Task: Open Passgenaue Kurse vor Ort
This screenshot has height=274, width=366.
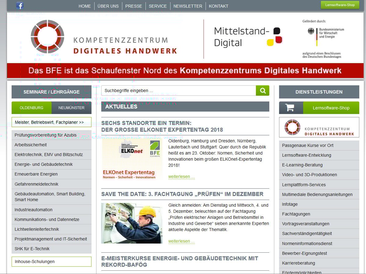Action: coord(319,145)
